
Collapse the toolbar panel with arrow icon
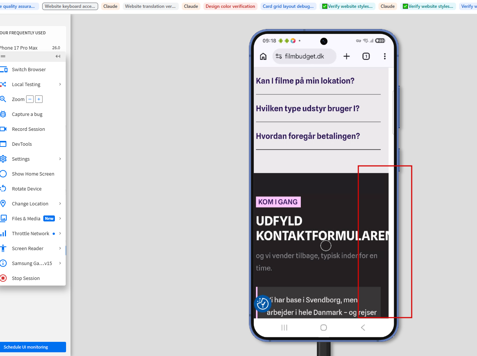coord(58,56)
